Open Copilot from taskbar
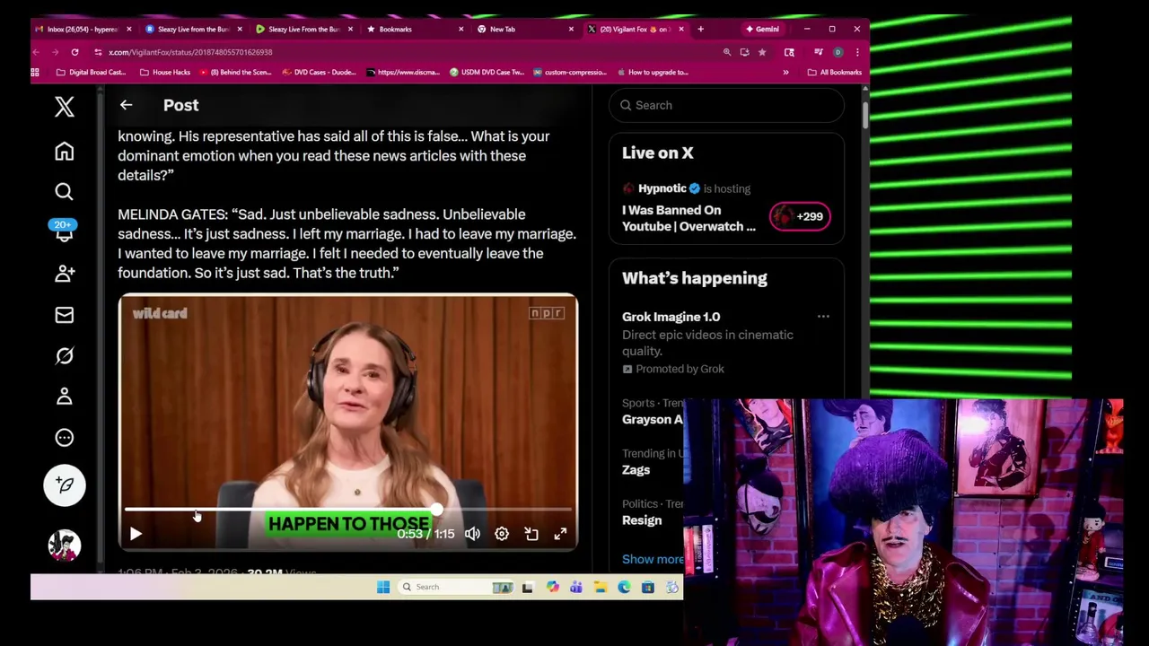Screen dimensions: 1149x646 (x=552, y=587)
